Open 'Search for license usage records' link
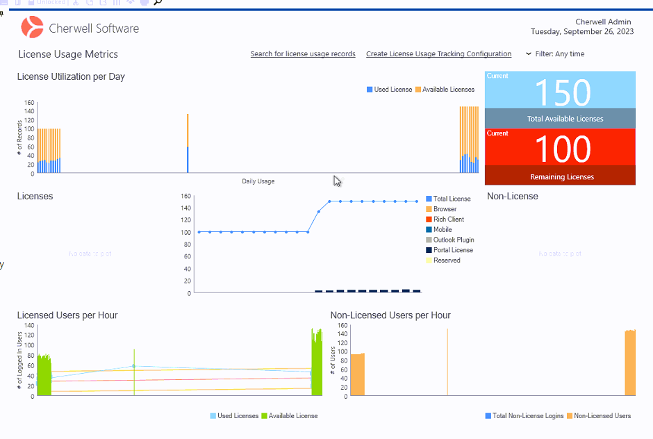 [x=303, y=53]
